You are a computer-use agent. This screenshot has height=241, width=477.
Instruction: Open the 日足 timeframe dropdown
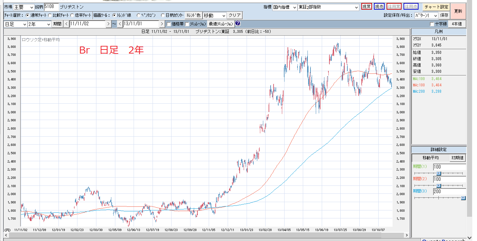tap(15, 24)
